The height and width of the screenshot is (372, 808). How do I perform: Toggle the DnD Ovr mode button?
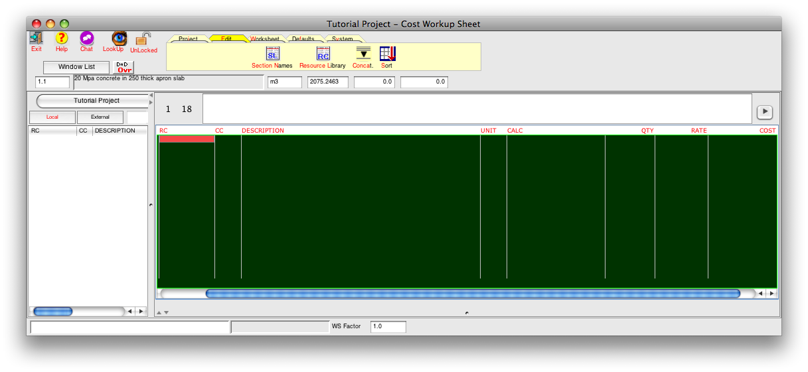[x=123, y=67]
